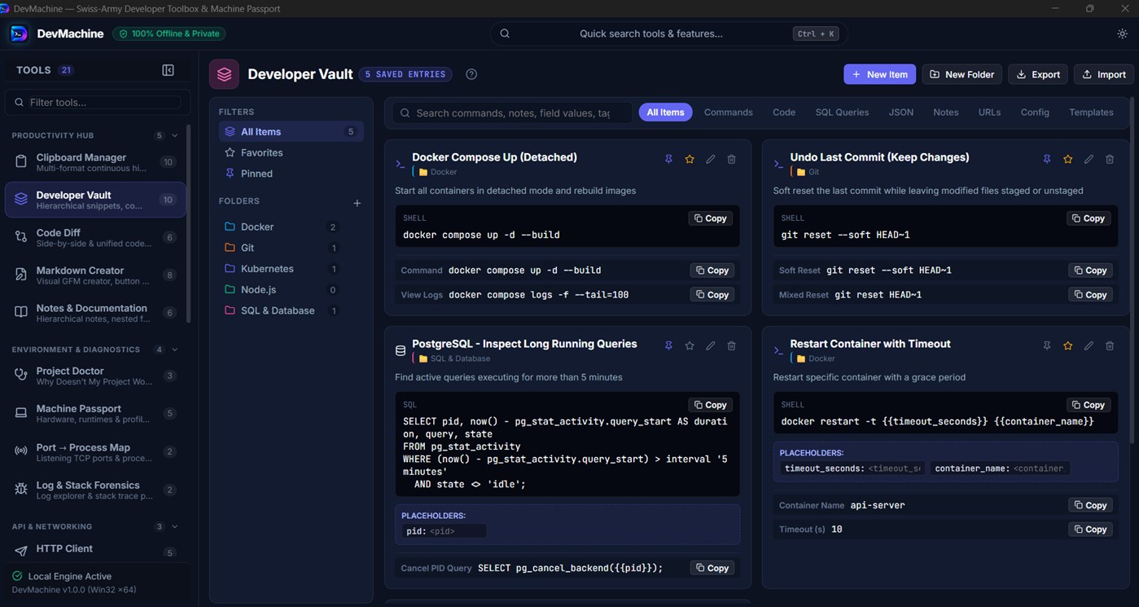Delete the Docker Compose Up entry
1139x607 pixels.
[x=731, y=160]
